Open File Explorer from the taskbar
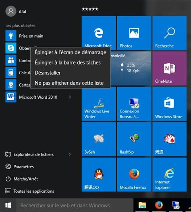191x212 pixels. [x=142, y=205]
